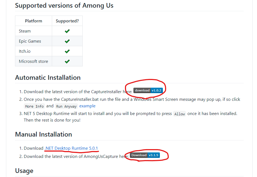The width and height of the screenshot is (257, 177).
Task: Open the .NET Desktop Runtime 5.0.1 link
Action: [72, 148]
